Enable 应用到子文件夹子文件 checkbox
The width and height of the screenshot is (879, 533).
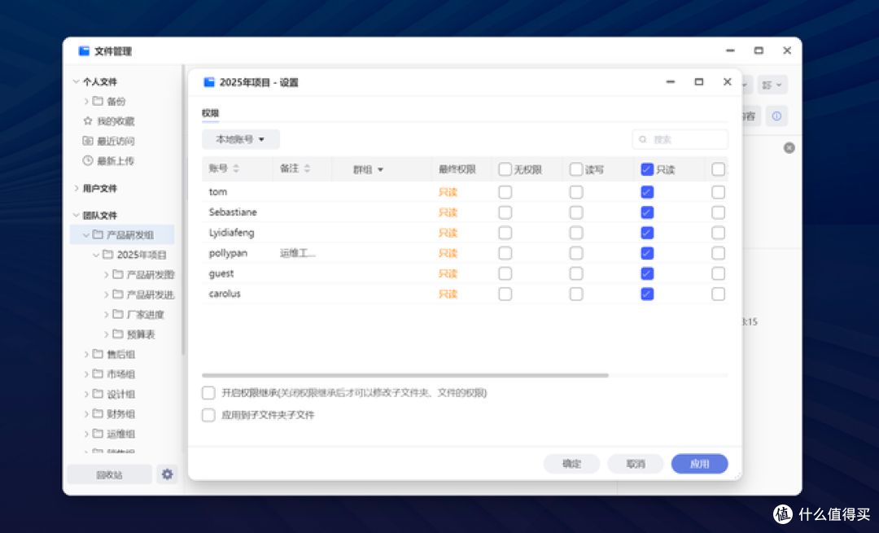[x=208, y=415]
